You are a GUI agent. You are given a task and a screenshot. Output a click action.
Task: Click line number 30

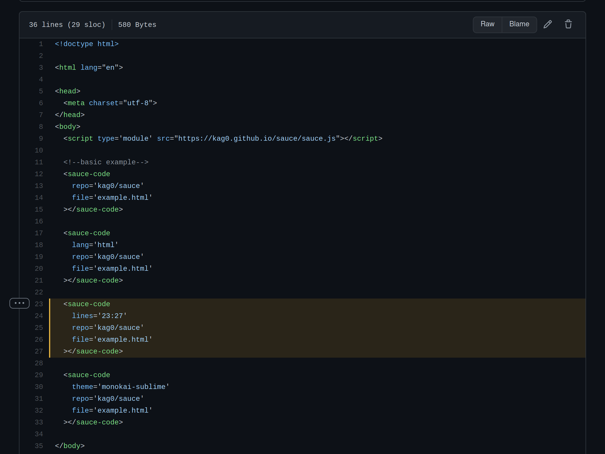(x=39, y=387)
